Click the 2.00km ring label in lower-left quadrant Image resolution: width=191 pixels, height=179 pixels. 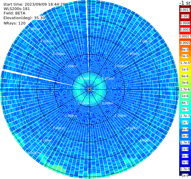tap(71, 116)
